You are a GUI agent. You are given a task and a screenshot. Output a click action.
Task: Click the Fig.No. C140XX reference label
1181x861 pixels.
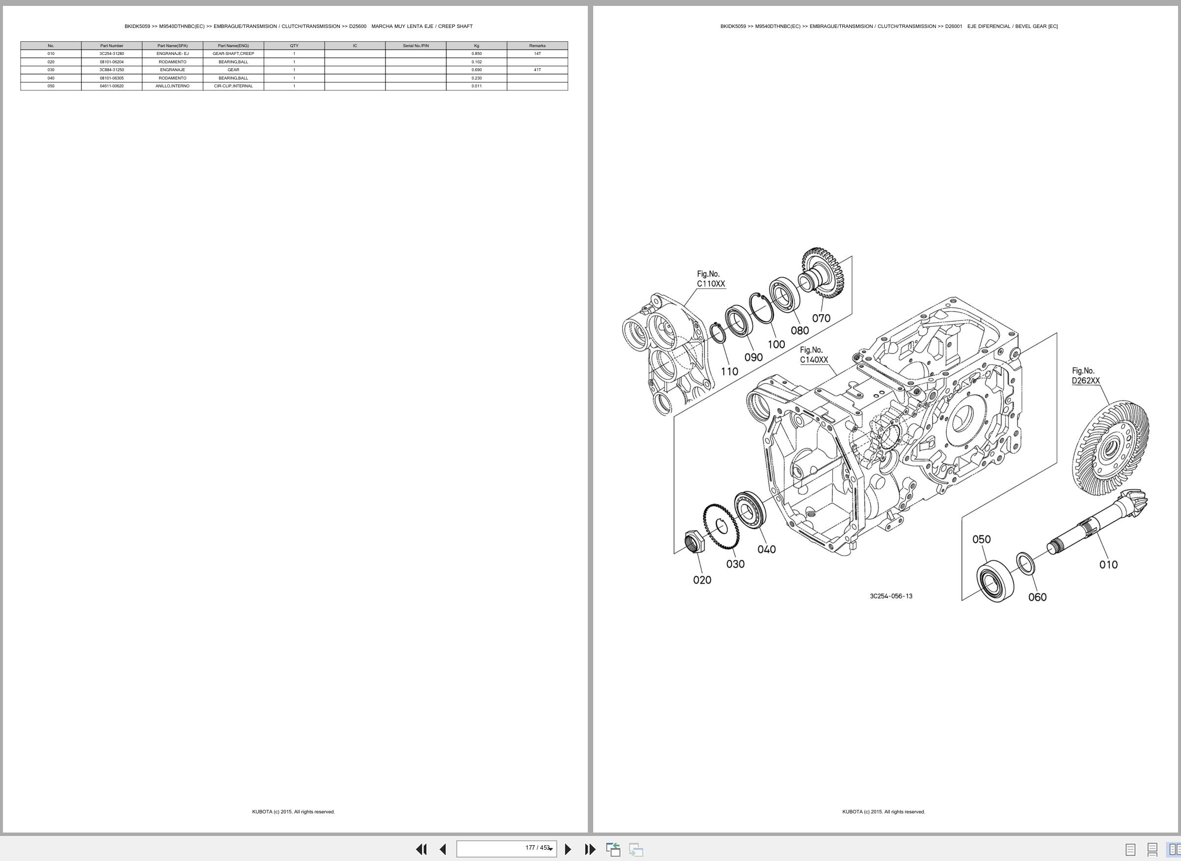tap(814, 355)
